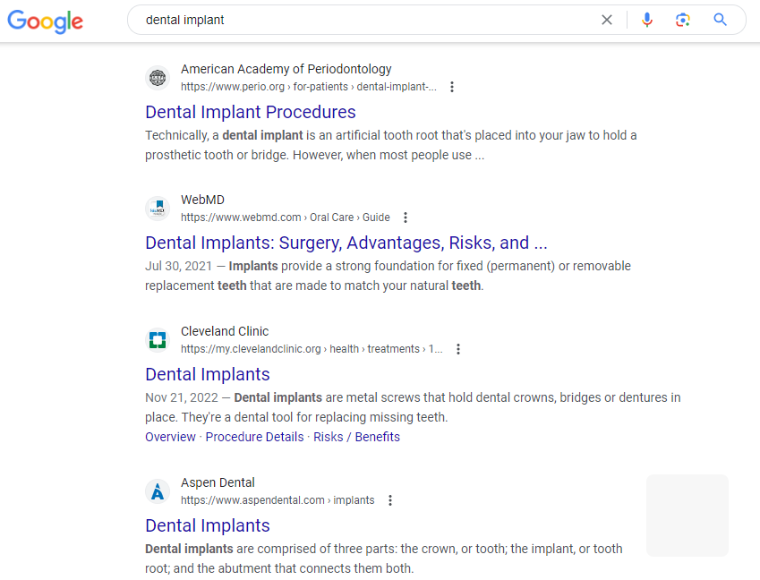Viewport: 760px width, 580px height.
Task: Click the WebMD favicon
Action: pyautogui.click(x=158, y=209)
